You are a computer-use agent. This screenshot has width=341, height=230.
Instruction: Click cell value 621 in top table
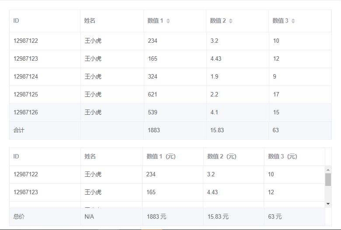tap(153, 94)
